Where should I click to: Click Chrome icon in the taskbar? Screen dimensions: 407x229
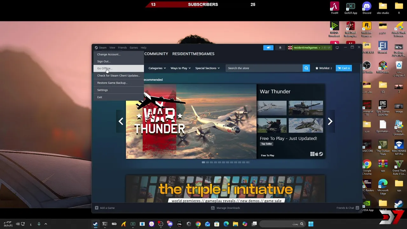coord(198,224)
